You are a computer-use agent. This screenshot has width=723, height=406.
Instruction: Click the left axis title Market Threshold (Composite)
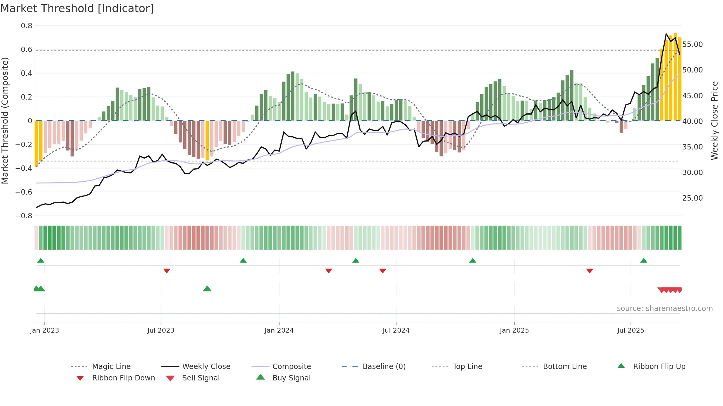pos(5,121)
